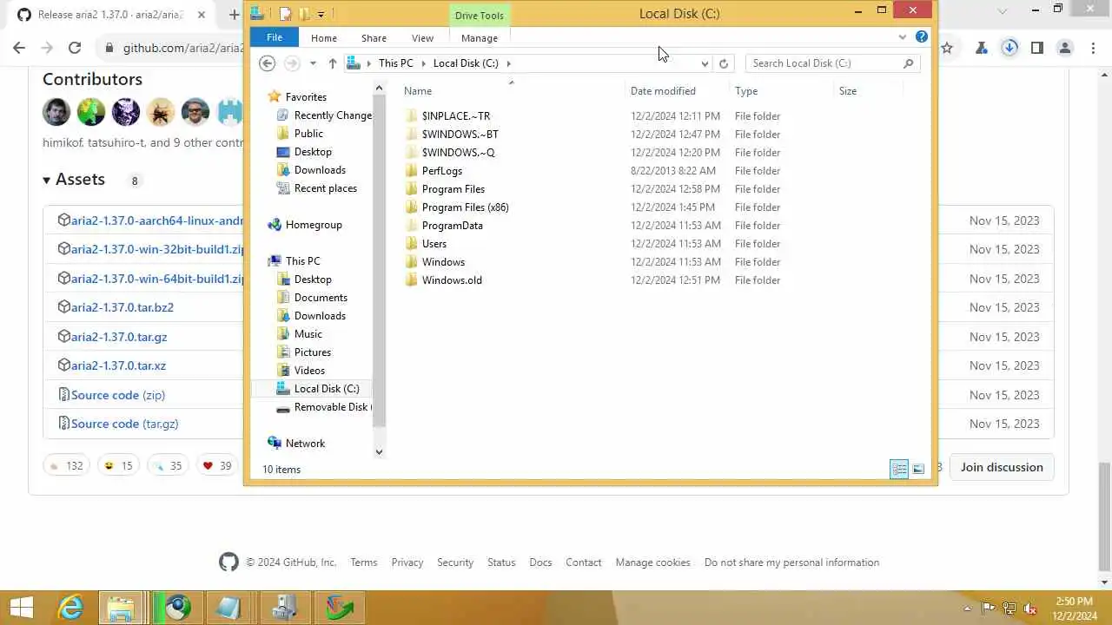This screenshot has width=1112, height=625.
Task: Open the recent locations dropdown arrow
Action: click(x=313, y=63)
